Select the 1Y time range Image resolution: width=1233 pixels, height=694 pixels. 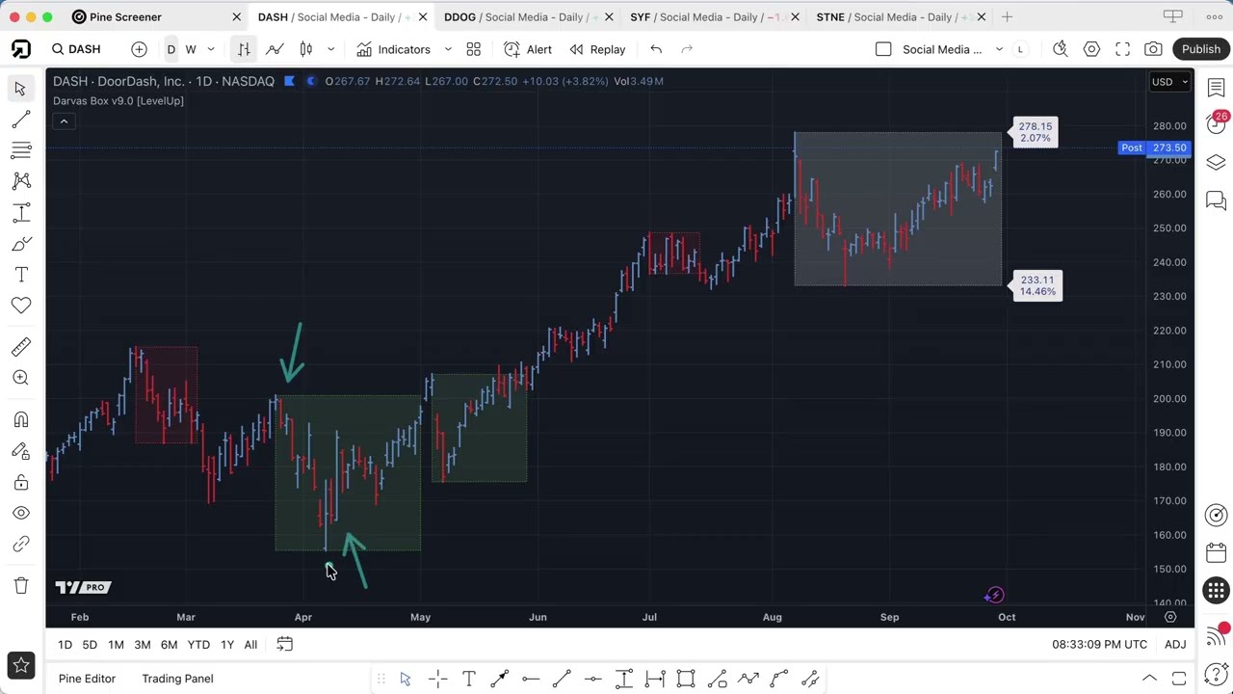point(227,644)
